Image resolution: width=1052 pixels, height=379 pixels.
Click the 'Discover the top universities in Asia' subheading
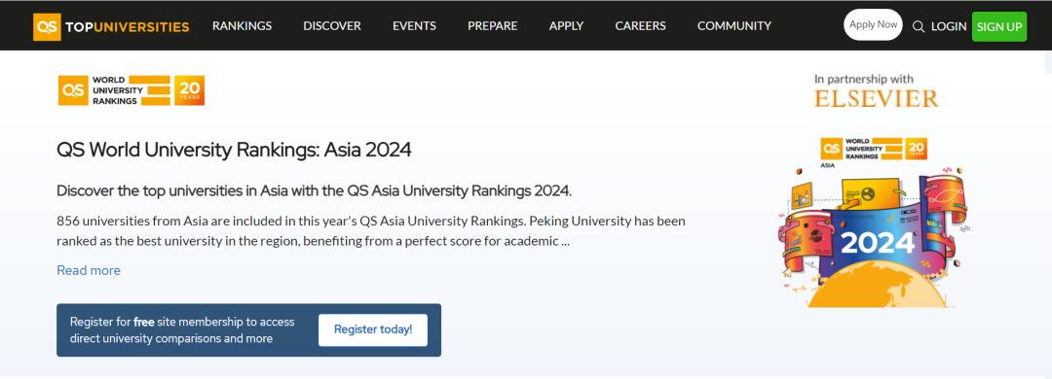point(314,190)
